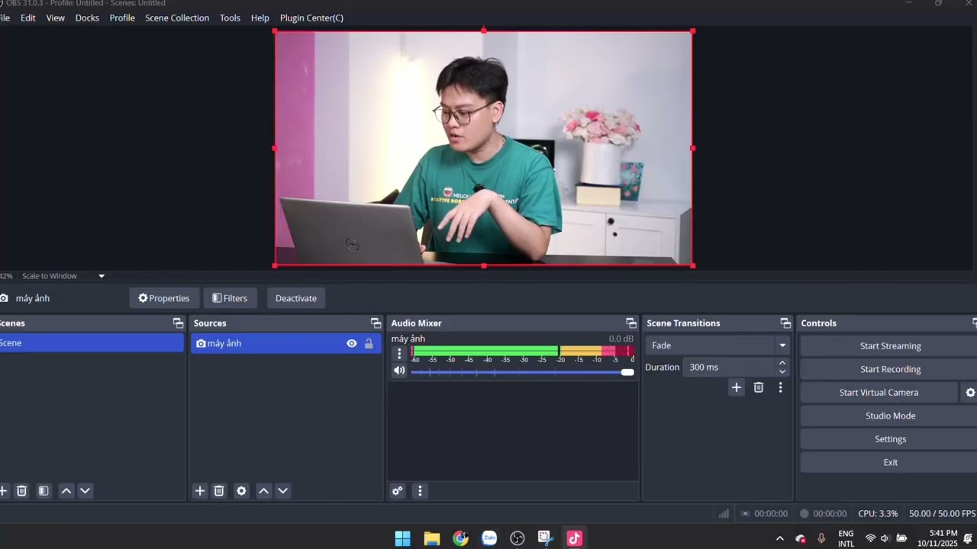977x549 pixels.
Task: Click Exit button in Controls
Action: point(890,462)
